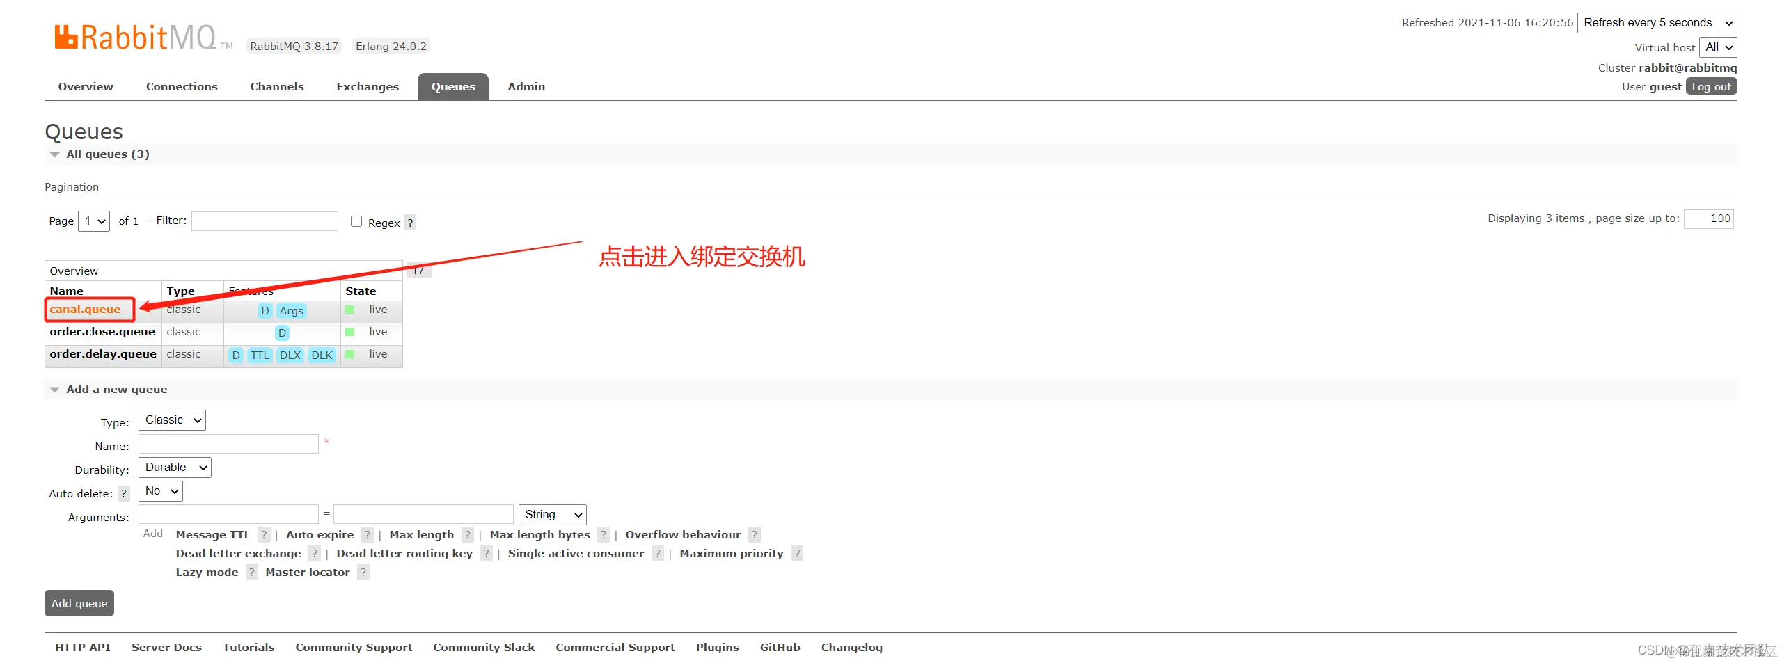Collapse the All queues section
1782x663 pixels.
click(108, 154)
